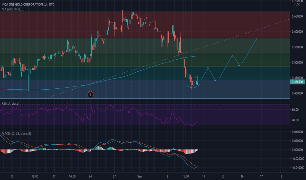Click the '8' date label on time axis

pyautogui.click(x=167, y=176)
